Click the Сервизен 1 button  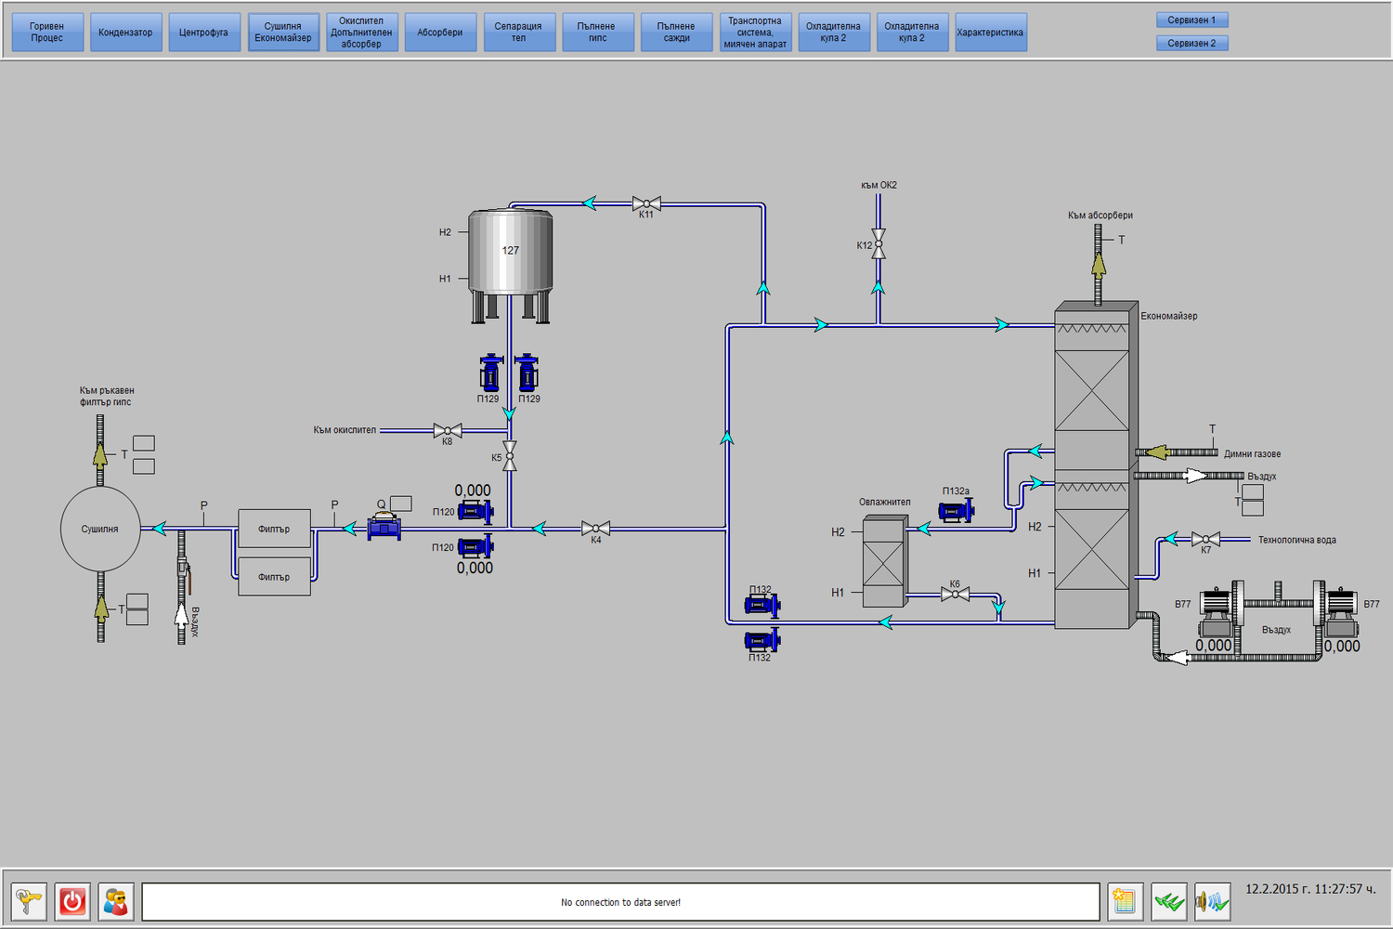(x=1191, y=20)
